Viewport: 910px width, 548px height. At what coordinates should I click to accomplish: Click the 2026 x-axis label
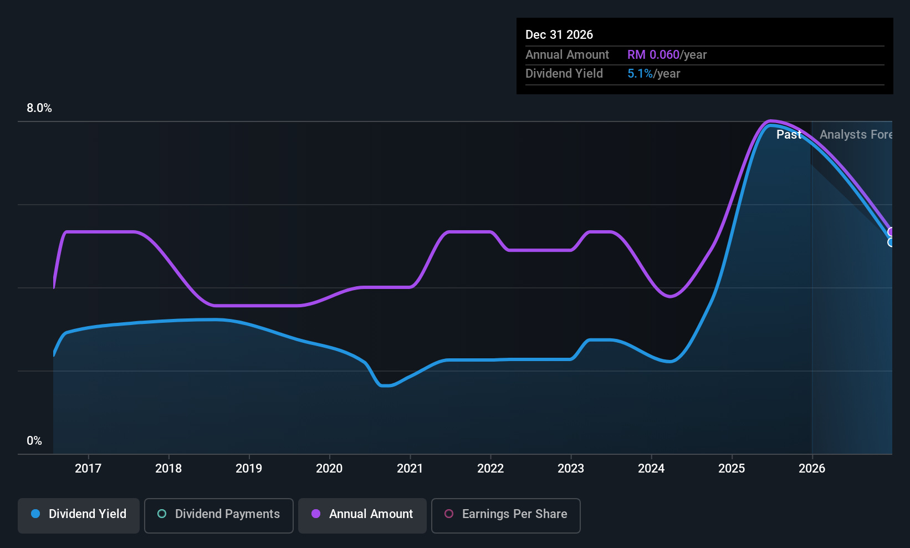click(x=812, y=468)
